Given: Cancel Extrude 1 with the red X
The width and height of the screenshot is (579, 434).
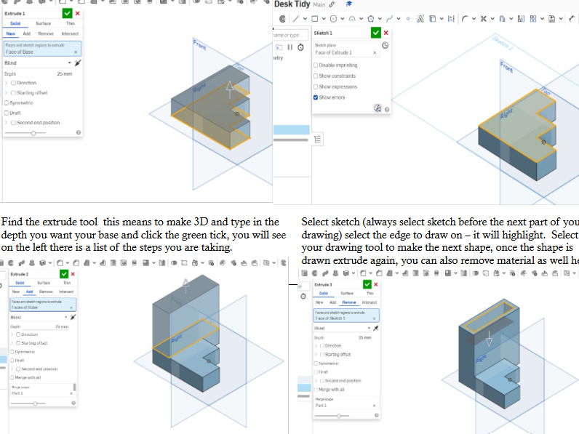Looking at the screenshot, I should (78, 13).
